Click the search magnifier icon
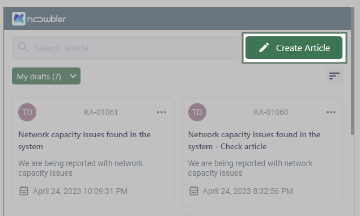This screenshot has width=360, height=216. click(23, 47)
